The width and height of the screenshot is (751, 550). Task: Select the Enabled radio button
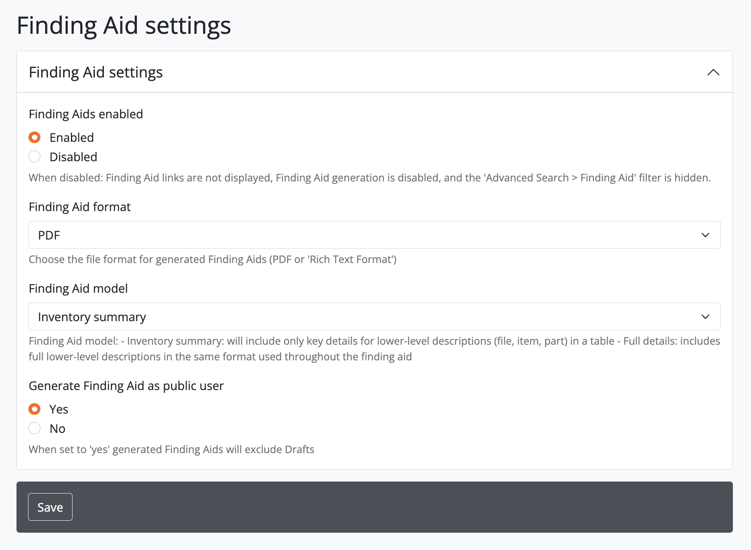pyautogui.click(x=35, y=137)
